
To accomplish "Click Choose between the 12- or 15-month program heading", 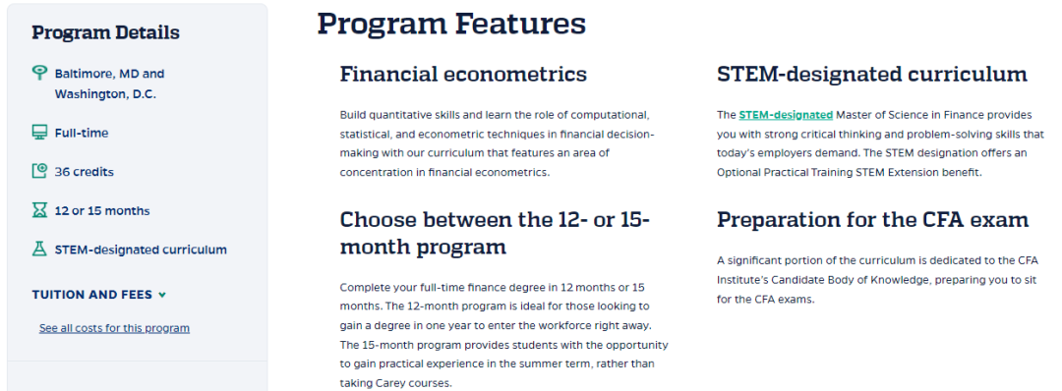I will pyautogui.click(x=495, y=233).
